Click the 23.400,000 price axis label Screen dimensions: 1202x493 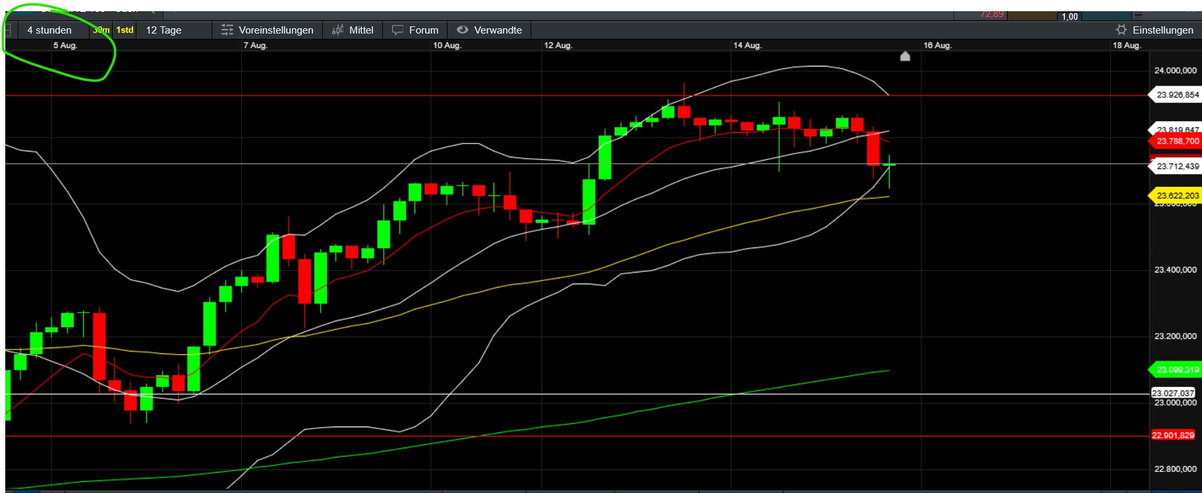[x=1176, y=270]
